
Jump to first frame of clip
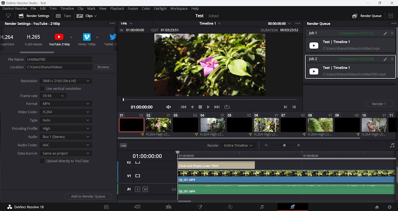pos(183,107)
